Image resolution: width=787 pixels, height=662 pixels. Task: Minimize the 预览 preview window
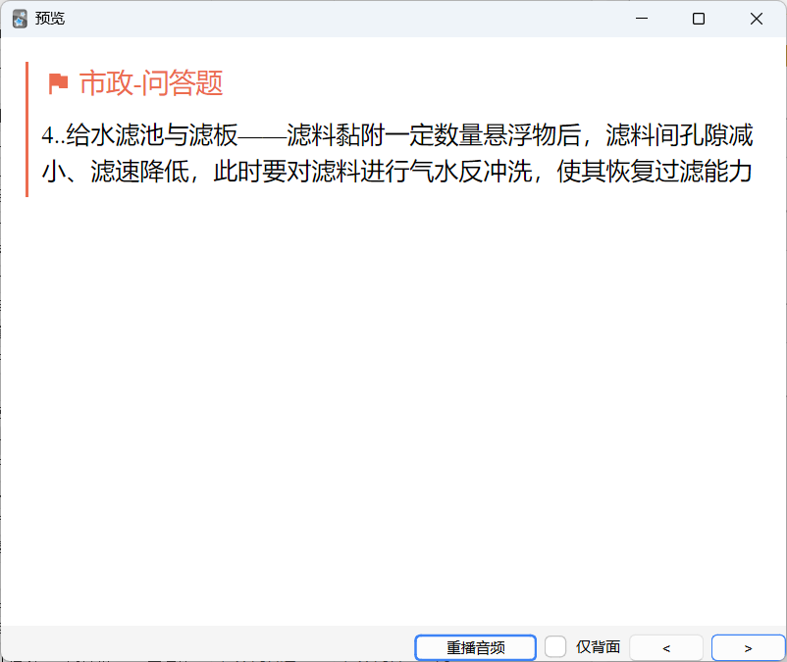click(643, 19)
